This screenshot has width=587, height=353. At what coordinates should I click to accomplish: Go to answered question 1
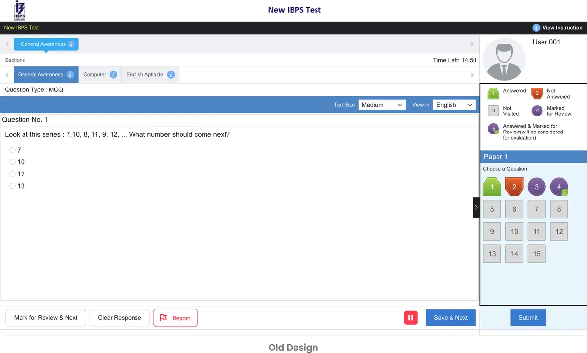pyautogui.click(x=492, y=187)
